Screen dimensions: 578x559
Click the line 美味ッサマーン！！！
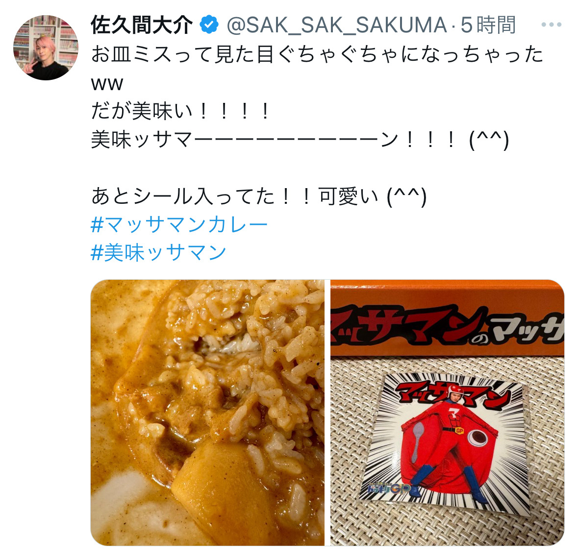tap(300, 140)
